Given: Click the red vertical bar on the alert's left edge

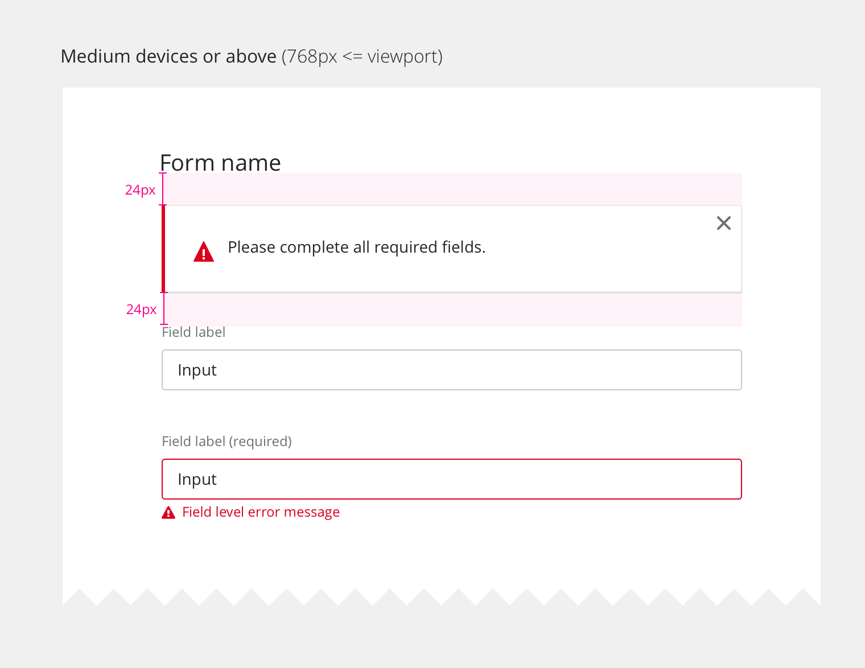Looking at the screenshot, I should (x=164, y=249).
